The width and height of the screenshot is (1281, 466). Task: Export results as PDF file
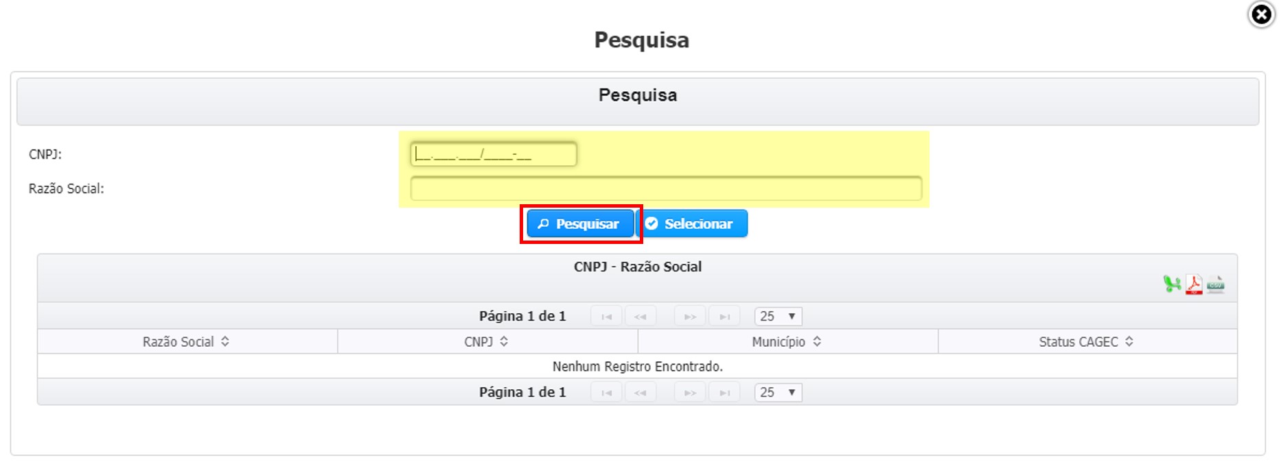pyautogui.click(x=1194, y=284)
